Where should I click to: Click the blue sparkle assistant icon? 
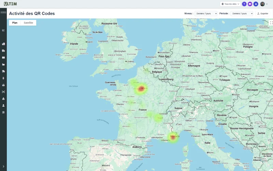[256, 4]
